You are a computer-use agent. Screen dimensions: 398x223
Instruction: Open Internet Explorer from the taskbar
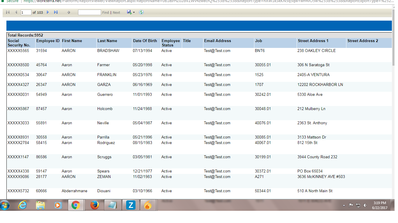point(22,205)
